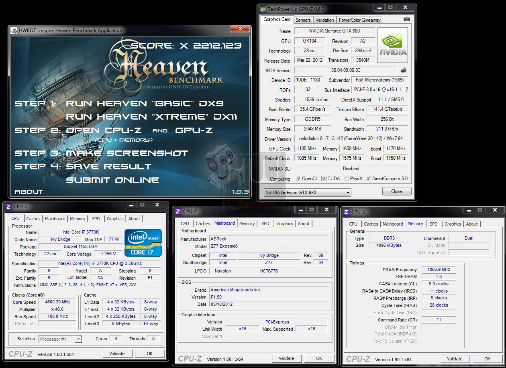The image size is (506, 368).
Task: Click the Core Speed value "4600.39 MHz"
Action: [x=58, y=302]
